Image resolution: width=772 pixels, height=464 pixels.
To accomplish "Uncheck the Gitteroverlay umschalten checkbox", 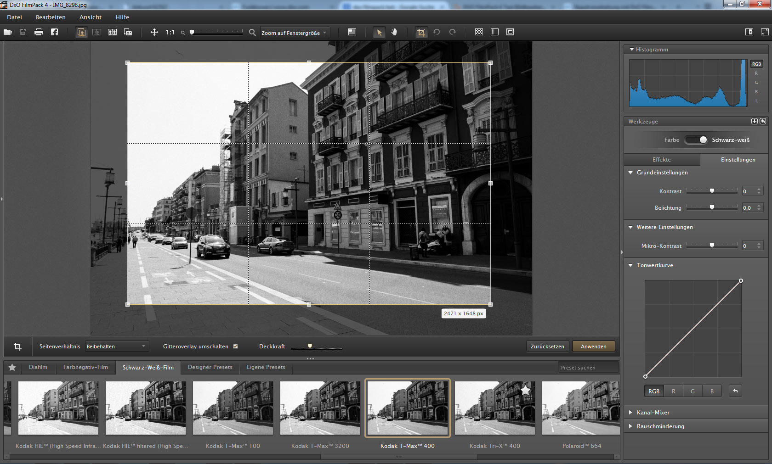I will 235,347.
